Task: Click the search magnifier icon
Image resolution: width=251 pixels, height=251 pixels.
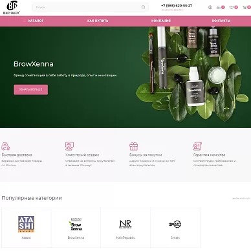Action: pos(144,7)
